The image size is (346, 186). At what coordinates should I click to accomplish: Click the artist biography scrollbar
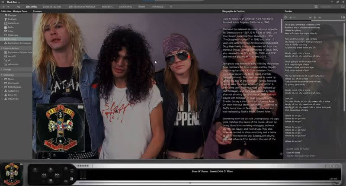click(282, 26)
